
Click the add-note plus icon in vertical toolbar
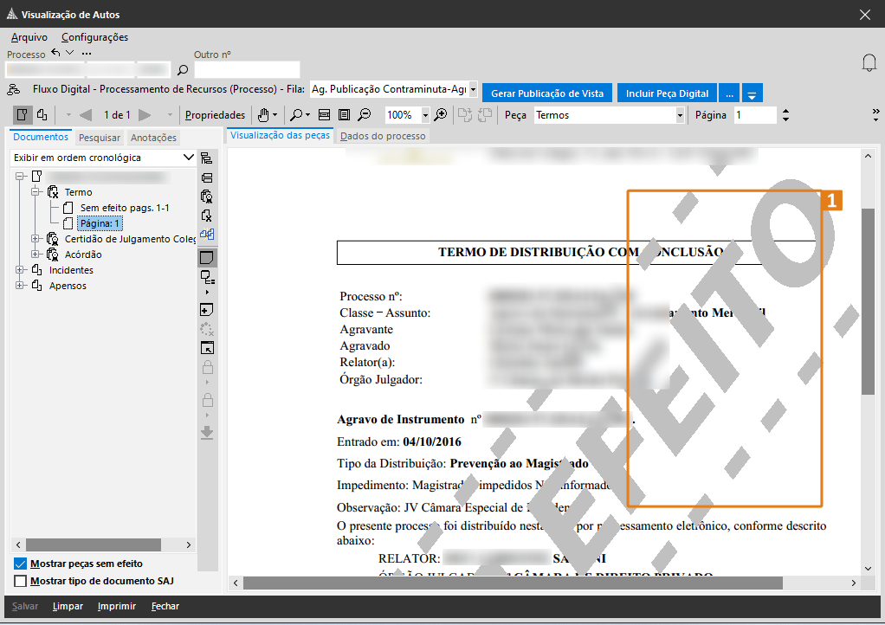click(207, 310)
